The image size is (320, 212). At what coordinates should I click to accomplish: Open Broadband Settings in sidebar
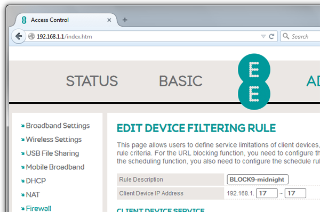click(x=58, y=126)
